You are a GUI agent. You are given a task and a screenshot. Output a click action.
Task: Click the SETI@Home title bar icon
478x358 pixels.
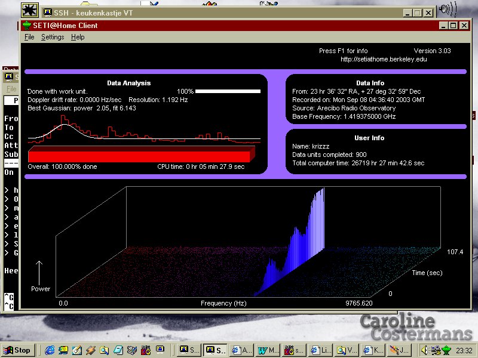[x=27, y=25]
